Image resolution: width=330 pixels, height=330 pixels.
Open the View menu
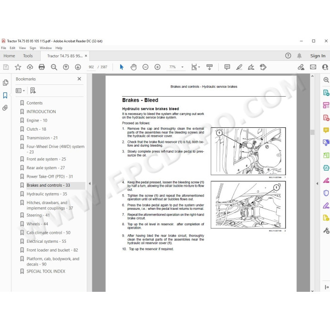pyautogui.click(x=22, y=48)
